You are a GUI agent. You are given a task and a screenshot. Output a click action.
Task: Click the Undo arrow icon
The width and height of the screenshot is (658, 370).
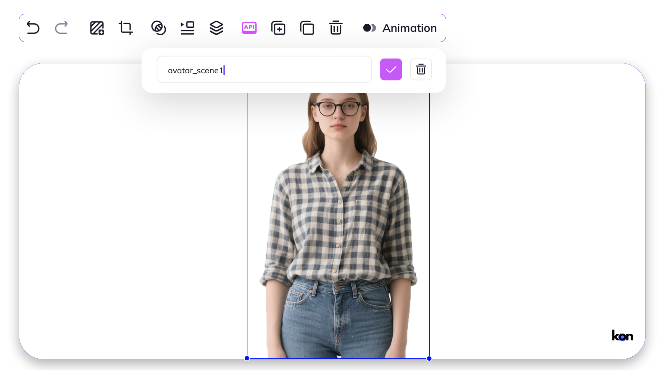pos(33,28)
